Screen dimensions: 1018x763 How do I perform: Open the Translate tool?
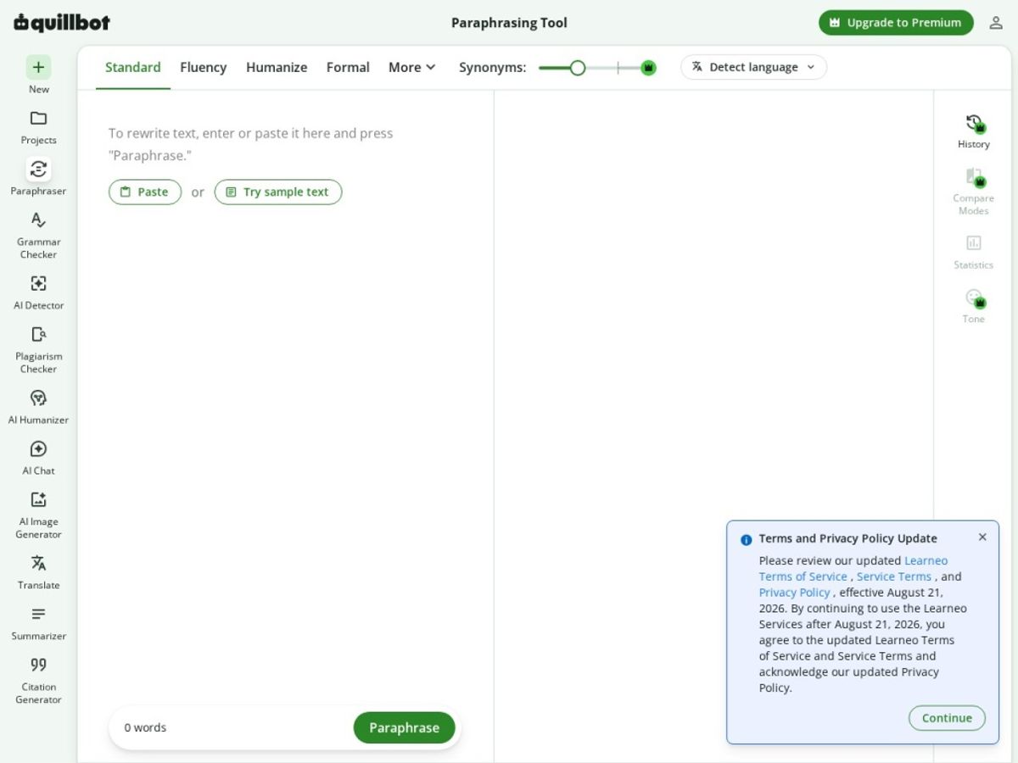pos(38,572)
